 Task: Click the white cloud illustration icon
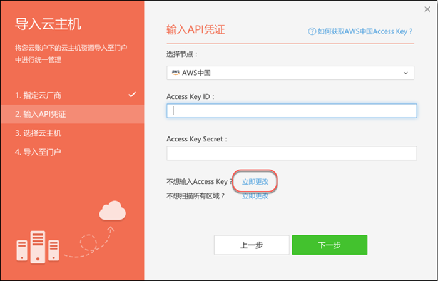113,211
